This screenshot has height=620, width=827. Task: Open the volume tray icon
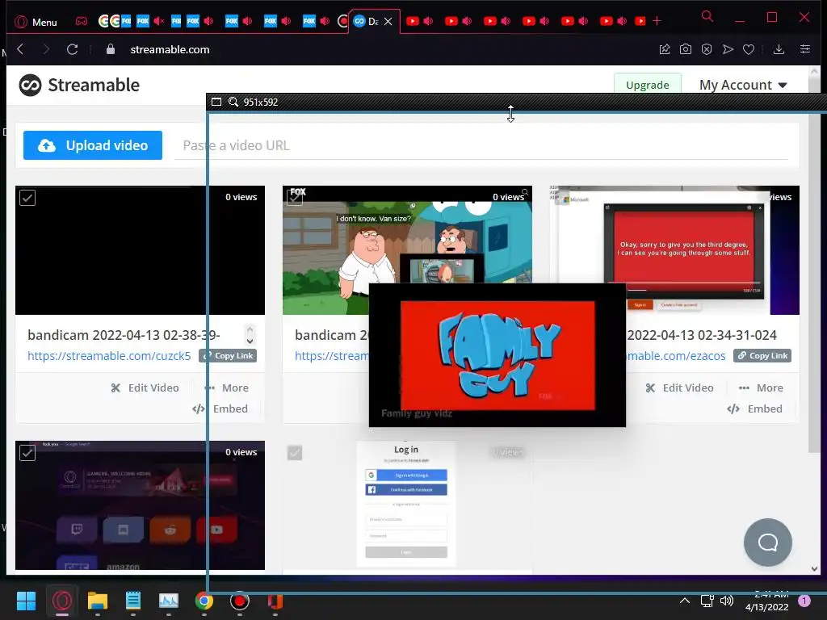(x=727, y=601)
